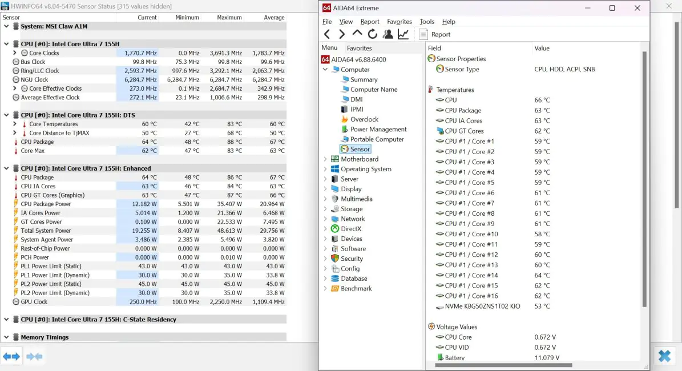Click the blue X close icon in HWiNFO
The width and height of the screenshot is (682, 371).
pyautogui.click(x=665, y=356)
